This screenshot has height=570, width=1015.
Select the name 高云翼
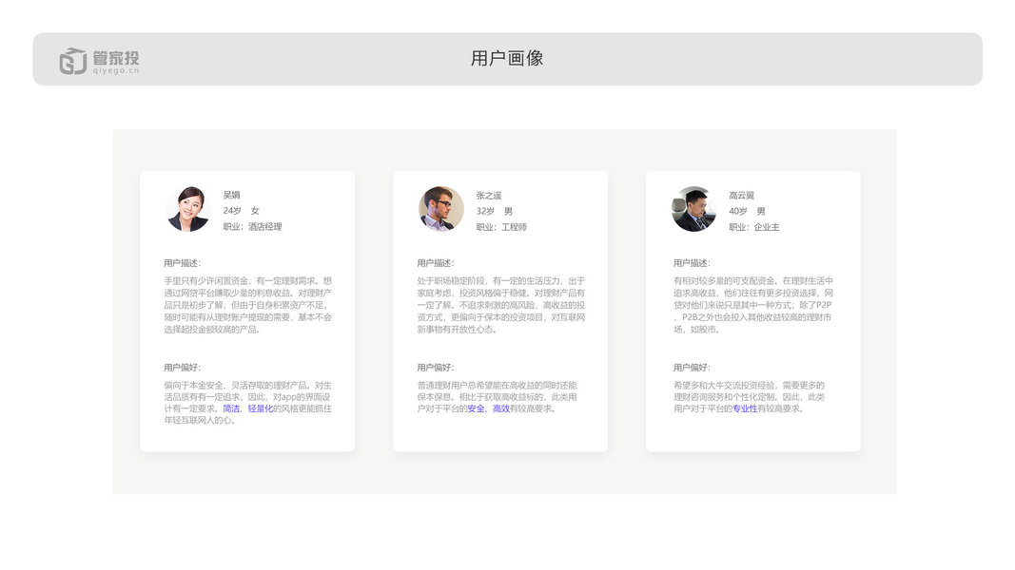click(x=741, y=195)
